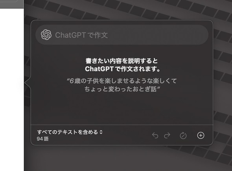This screenshot has height=171, width=232.
Task: Click the example line "ちょっと変わったおとぎ話"
Action: point(122,89)
